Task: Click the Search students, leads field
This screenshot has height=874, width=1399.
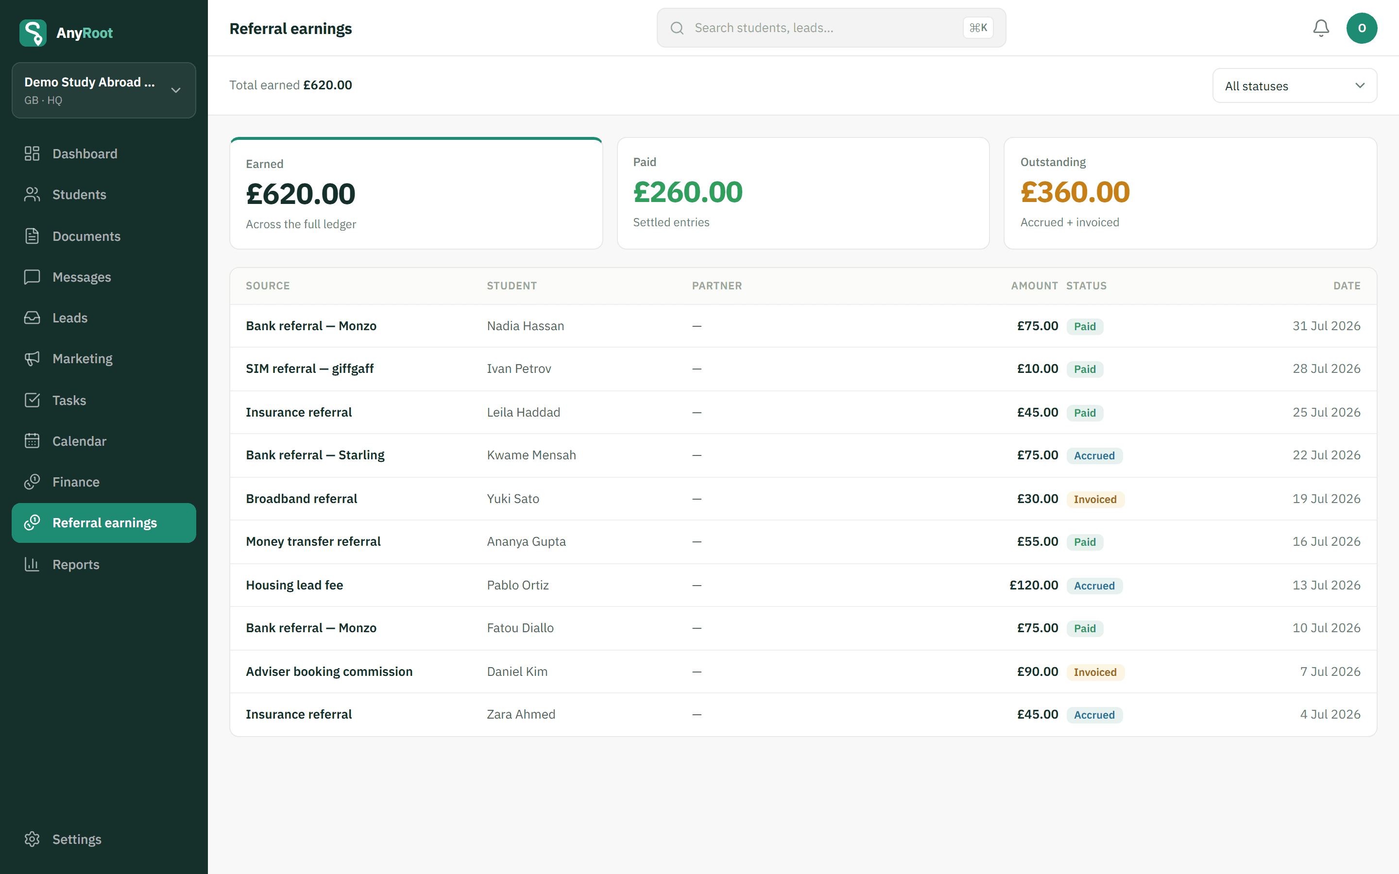Action: tap(831, 28)
